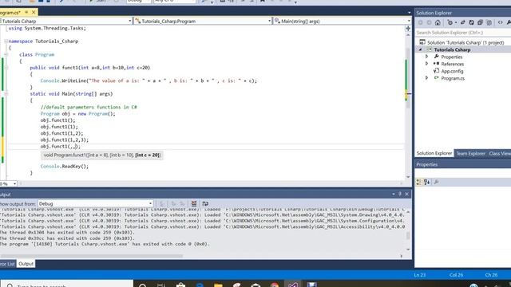
Task: Collapse class Program code block
Action: tap(6, 54)
